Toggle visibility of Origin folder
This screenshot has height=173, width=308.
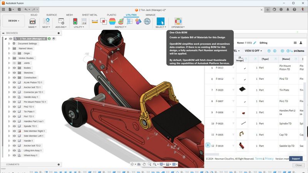pyautogui.click(x=14, y=53)
